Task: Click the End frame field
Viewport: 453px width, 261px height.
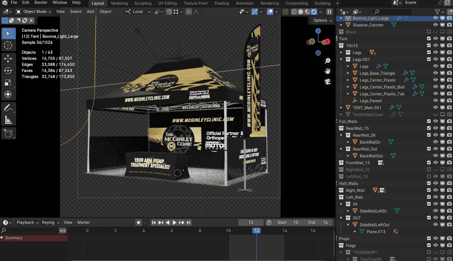Action: [318, 223]
